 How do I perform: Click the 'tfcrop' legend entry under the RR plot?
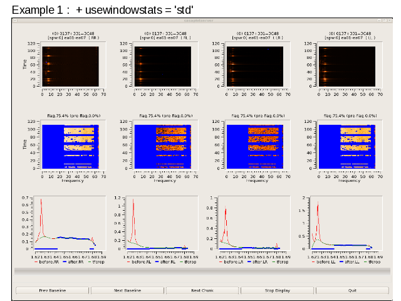[x=96, y=262]
